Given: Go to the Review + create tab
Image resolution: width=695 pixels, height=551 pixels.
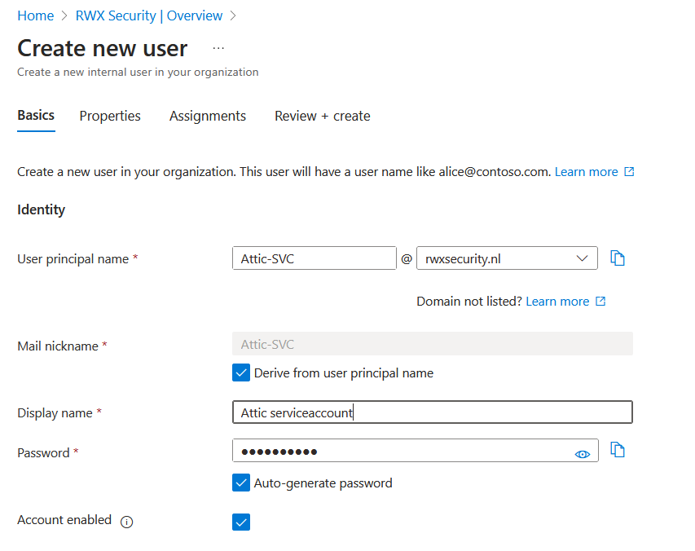Looking at the screenshot, I should coord(323,116).
